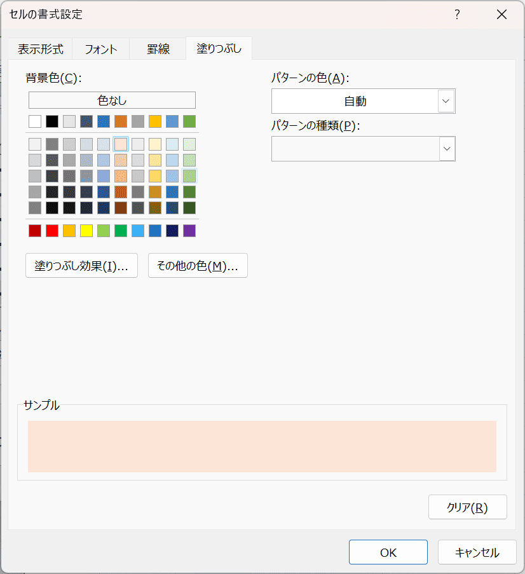The image size is (525, 574).
Task: Click the highlighted light orange swatch
Action: point(121,144)
